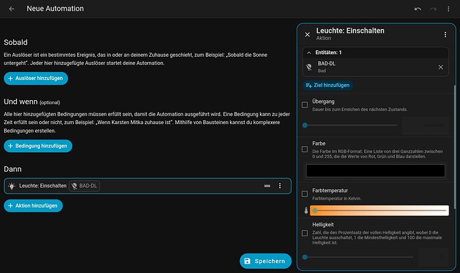Enable the Farbe checkbox
This screenshot has height=273, width=460.
point(305,150)
